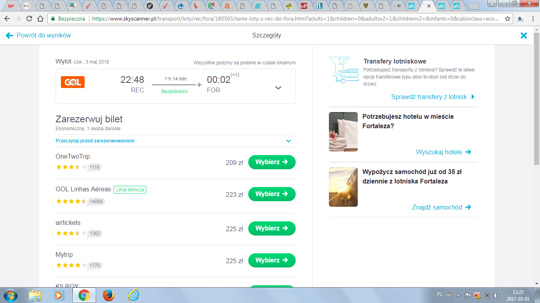The width and height of the screenshot is (540, 303).
Task: Switch to the Symfony tab
Action: pyautogui.click(x=150, y=6)
